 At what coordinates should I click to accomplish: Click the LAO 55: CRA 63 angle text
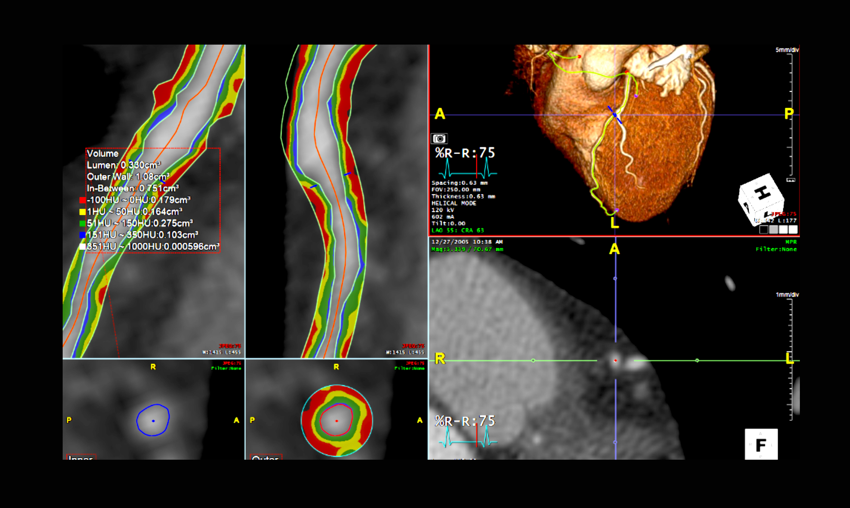(x=457, y=230)
